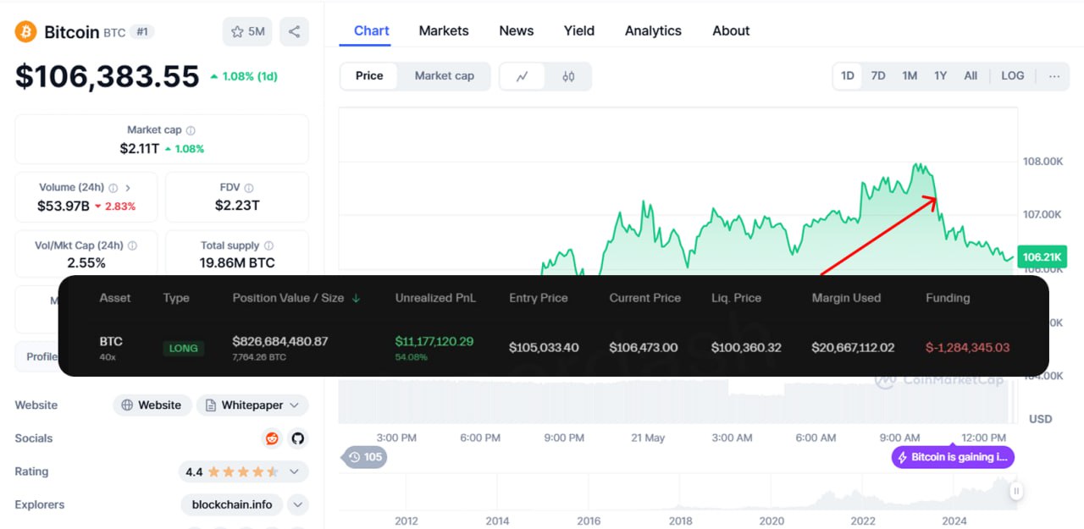Click the 2018 label on the timeline
This screenshot has height=529, width=1084.
click(680, 521)
